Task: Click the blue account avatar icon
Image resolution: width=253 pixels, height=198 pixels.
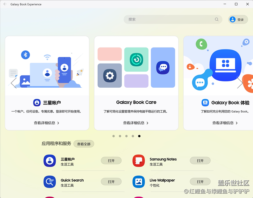Action: (232, 19)
